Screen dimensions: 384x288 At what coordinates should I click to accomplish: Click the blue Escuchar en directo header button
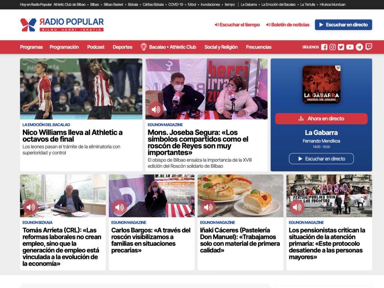coord(343,25)
